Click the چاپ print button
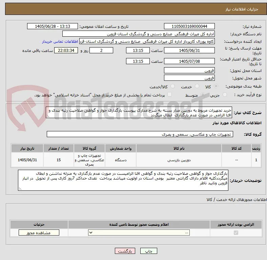The width and height of the screenshot is (267, 260). pos(149,251)
